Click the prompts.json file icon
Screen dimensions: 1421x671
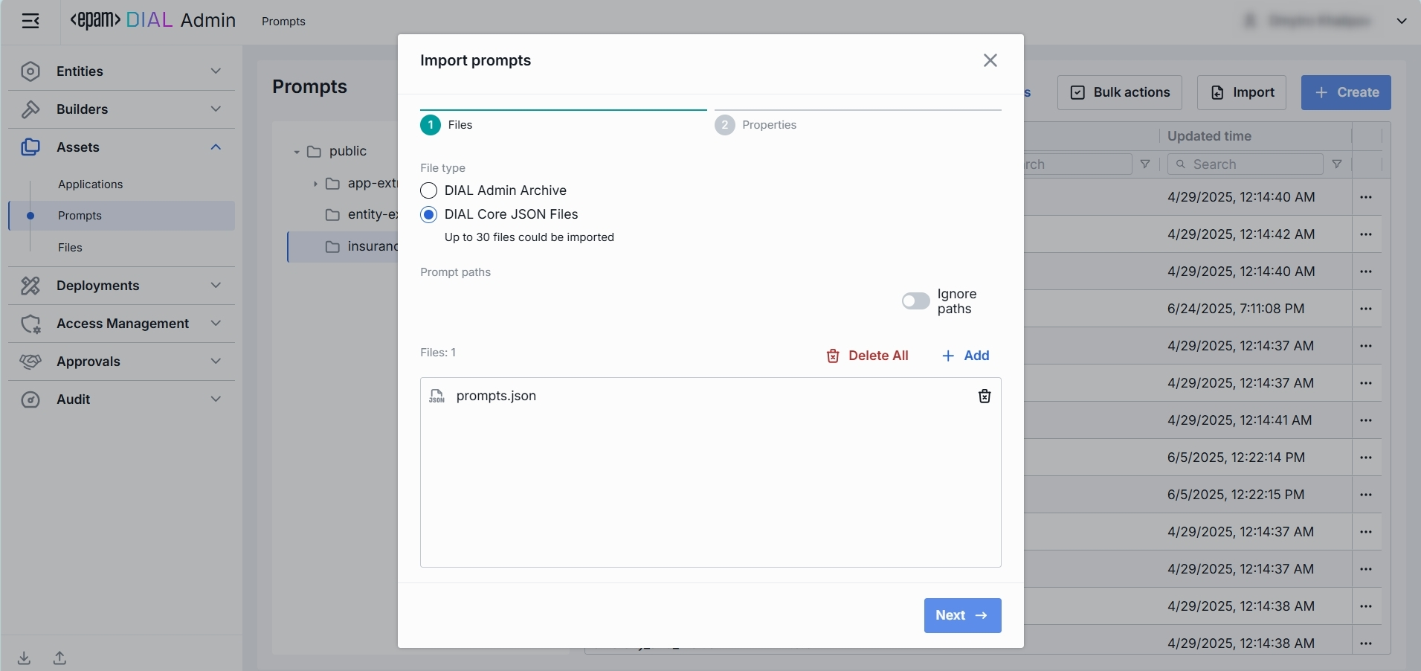[x=436, y=396]
